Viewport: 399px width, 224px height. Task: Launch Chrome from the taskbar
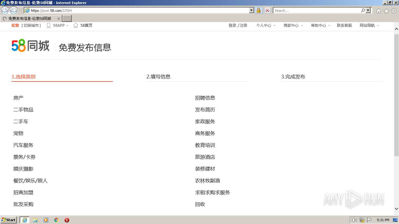pos(56,220)
